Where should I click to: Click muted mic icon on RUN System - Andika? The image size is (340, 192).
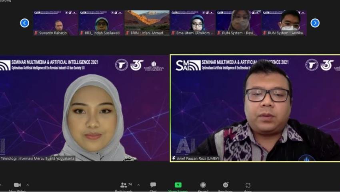[x=264, y=33]
